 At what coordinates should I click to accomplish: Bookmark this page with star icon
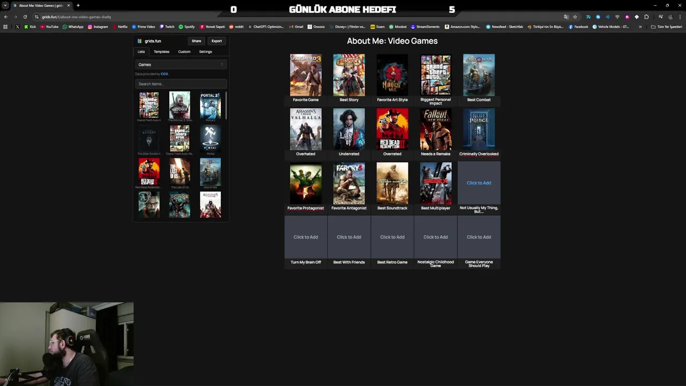[575, 17]
